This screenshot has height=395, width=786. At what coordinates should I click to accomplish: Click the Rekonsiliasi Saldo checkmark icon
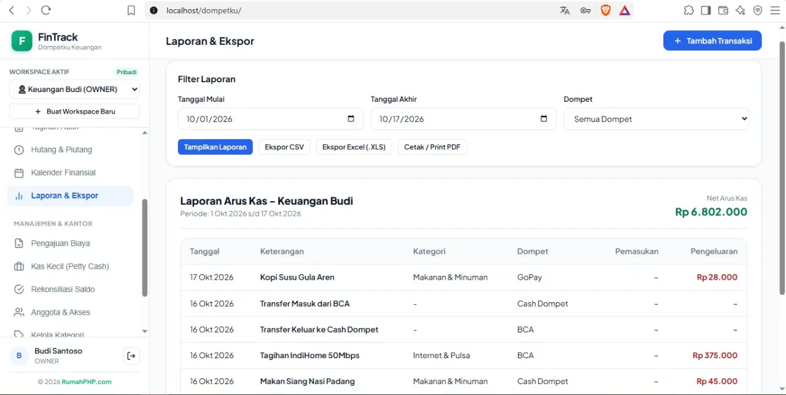19,290
